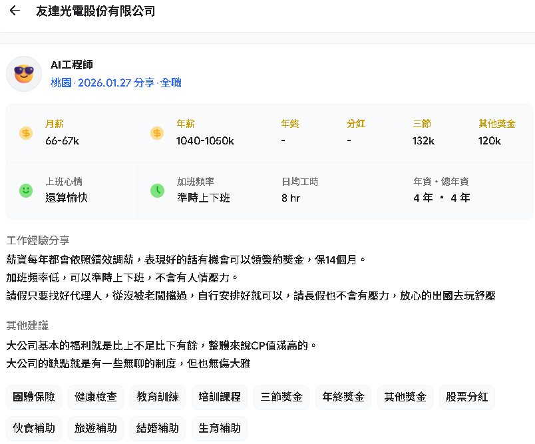This screenshot has width=535, height=444.
Task: Click the monthly salary coin icon
Action: [x=26, y=132]
